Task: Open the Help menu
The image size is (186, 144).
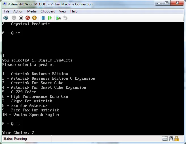Action: pos(74,11)
